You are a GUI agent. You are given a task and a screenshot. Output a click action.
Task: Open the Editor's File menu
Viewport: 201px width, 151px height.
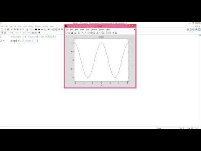pos(2,26)
